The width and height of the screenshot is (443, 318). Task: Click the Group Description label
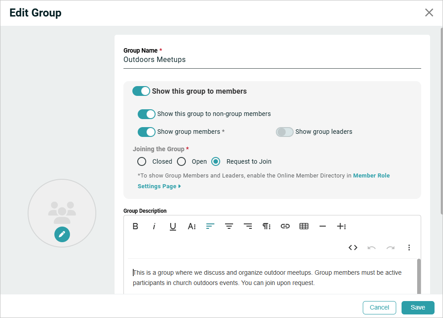click(145, 211)
